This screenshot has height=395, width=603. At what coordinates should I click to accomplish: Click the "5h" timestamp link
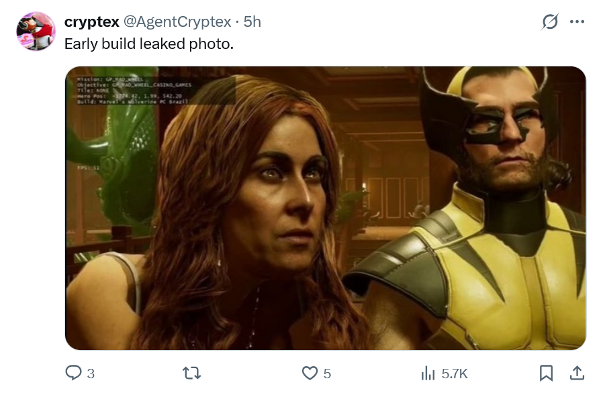252,22
